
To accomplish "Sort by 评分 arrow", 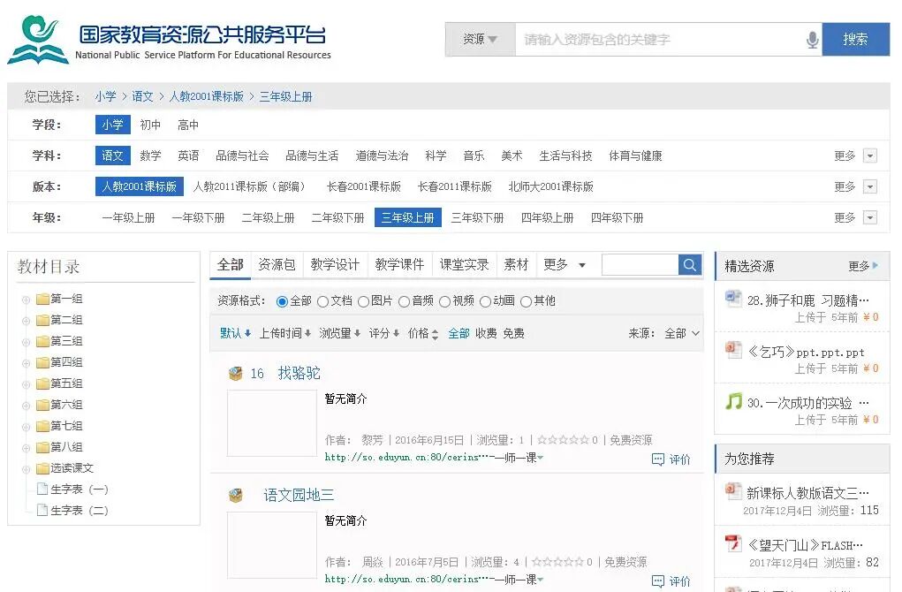I will 397,333.
